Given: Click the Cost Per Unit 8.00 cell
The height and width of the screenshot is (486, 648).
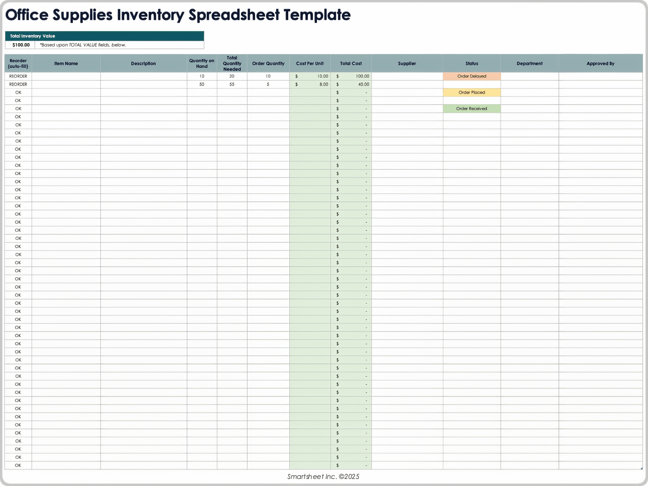Looking at the screenshot, I should [x=310, y=84].
